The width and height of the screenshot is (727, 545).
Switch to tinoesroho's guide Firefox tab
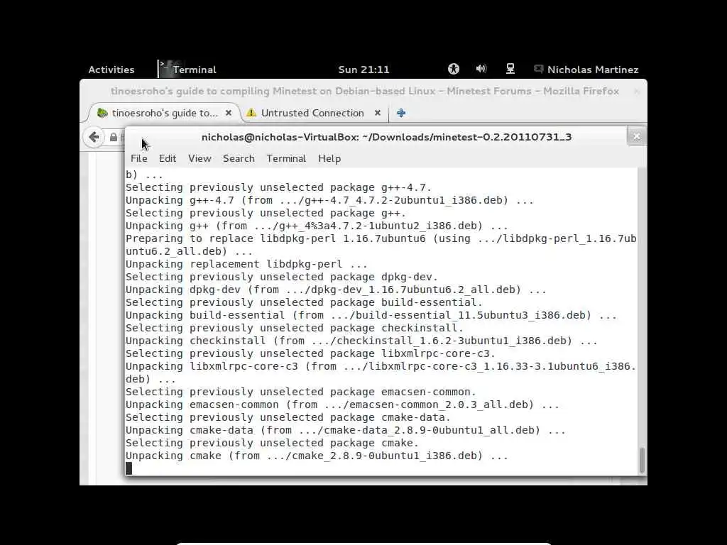pyautogui.click(x=164, y=113)
